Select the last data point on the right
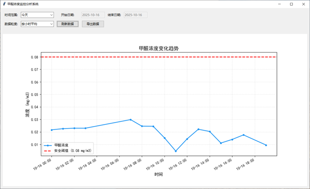Viewport: 310px width, 189px height. [x=266, y=145]
